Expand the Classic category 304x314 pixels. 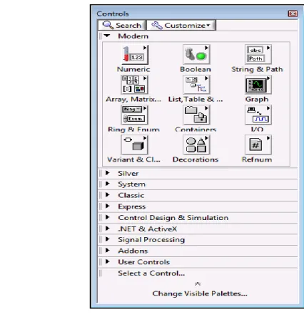108,195
